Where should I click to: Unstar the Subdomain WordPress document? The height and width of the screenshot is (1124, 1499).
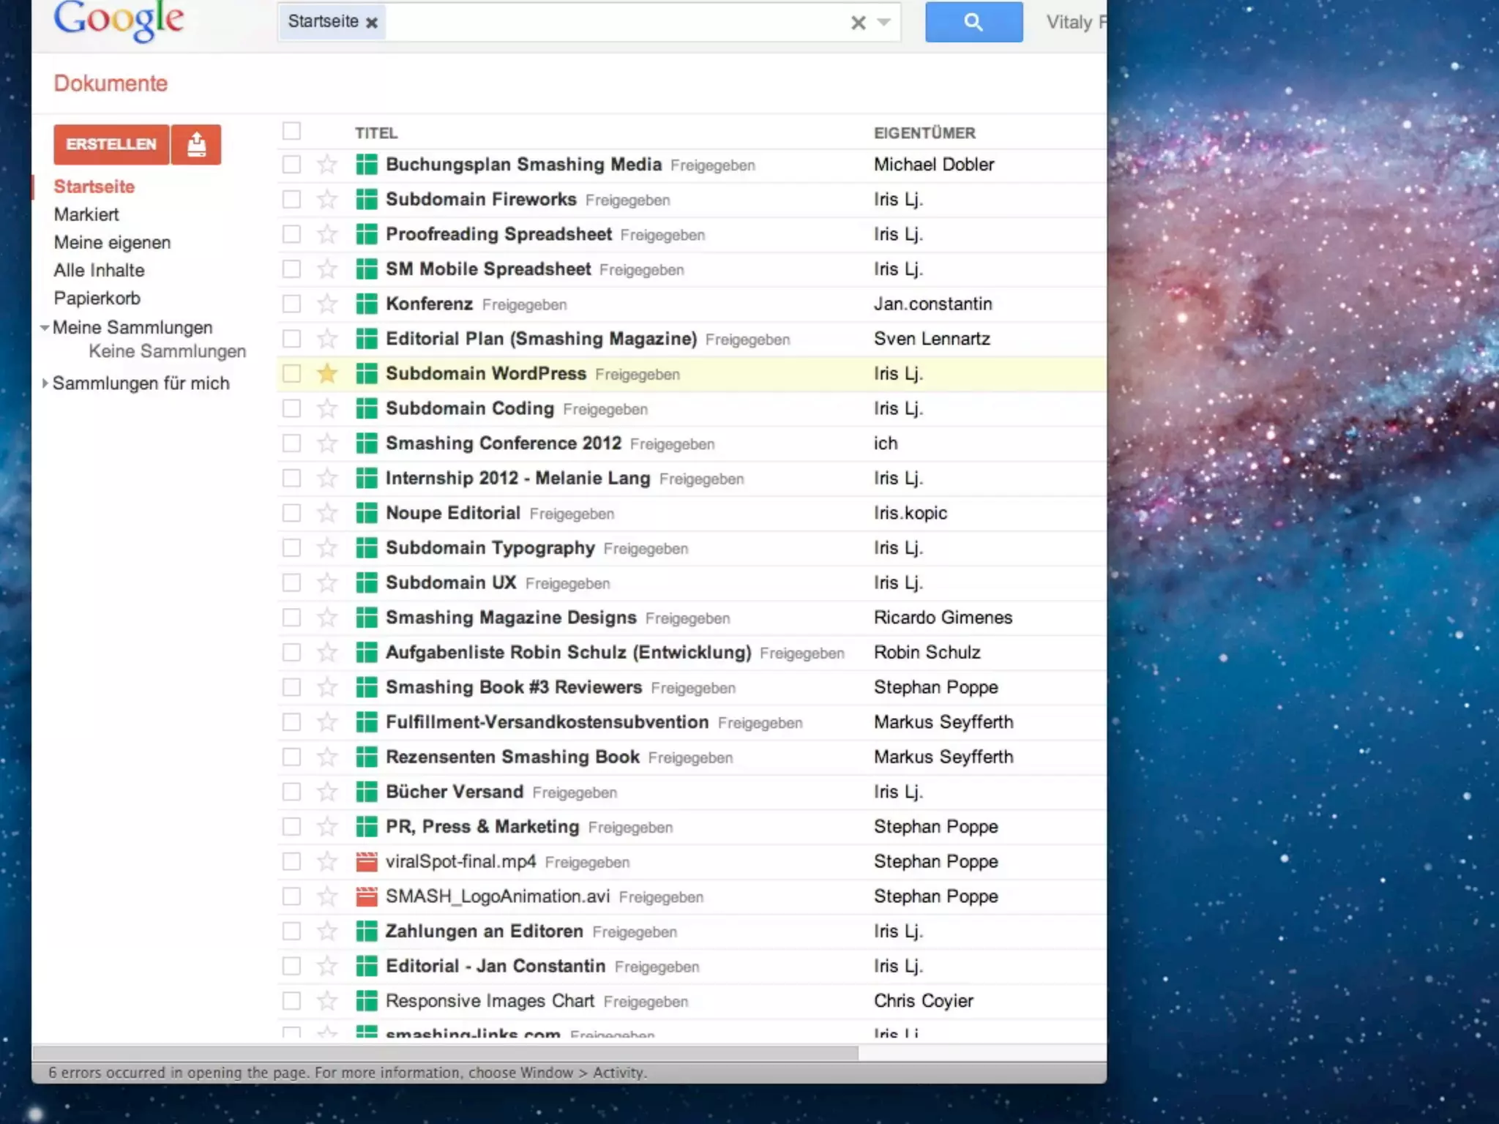point(326,374)
